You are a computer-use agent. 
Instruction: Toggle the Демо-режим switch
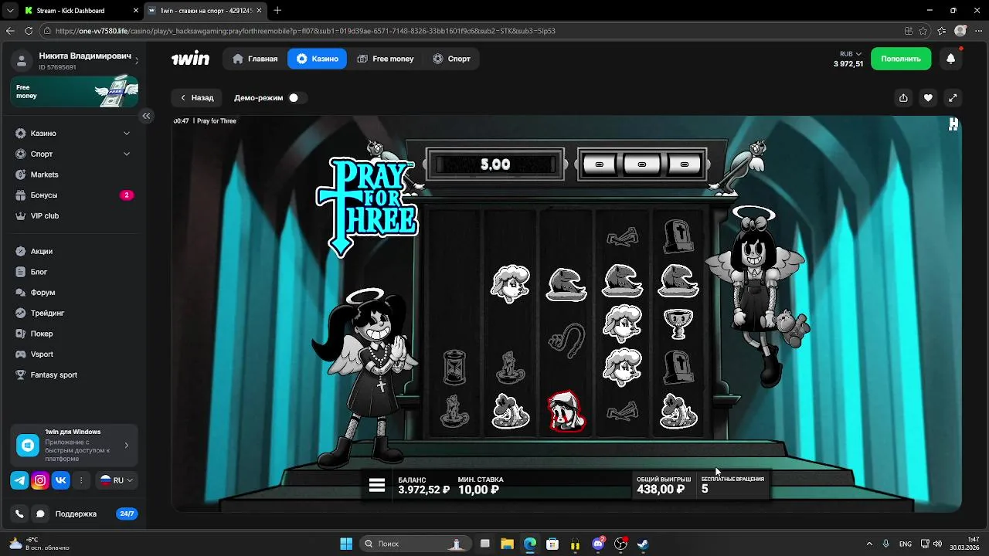[296, 98]
